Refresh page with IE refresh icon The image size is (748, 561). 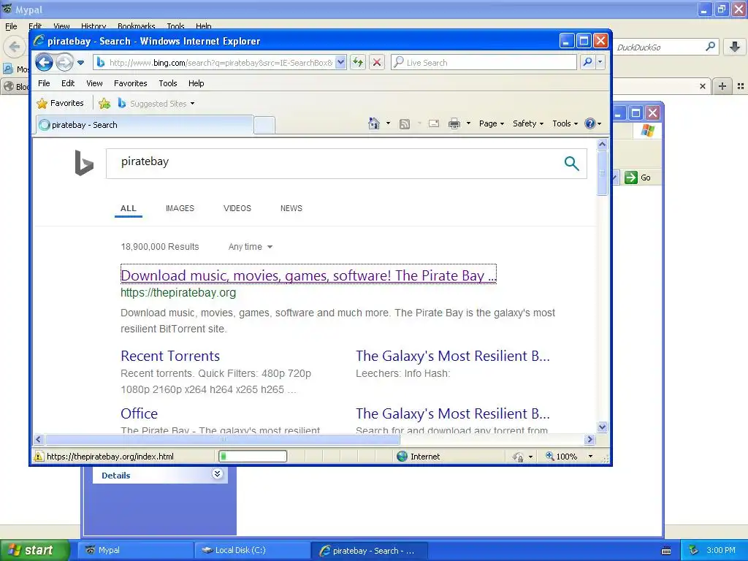(x=358, y=63)
